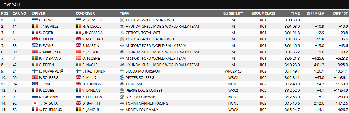This screenshot has width=349, height=113.
Task: Click Volkswagen logo next to Petter Solberg team
Action: click(x=122, y=78)
